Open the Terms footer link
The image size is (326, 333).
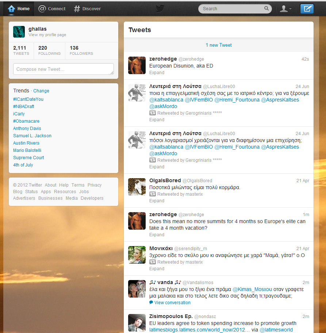[78, 185]
